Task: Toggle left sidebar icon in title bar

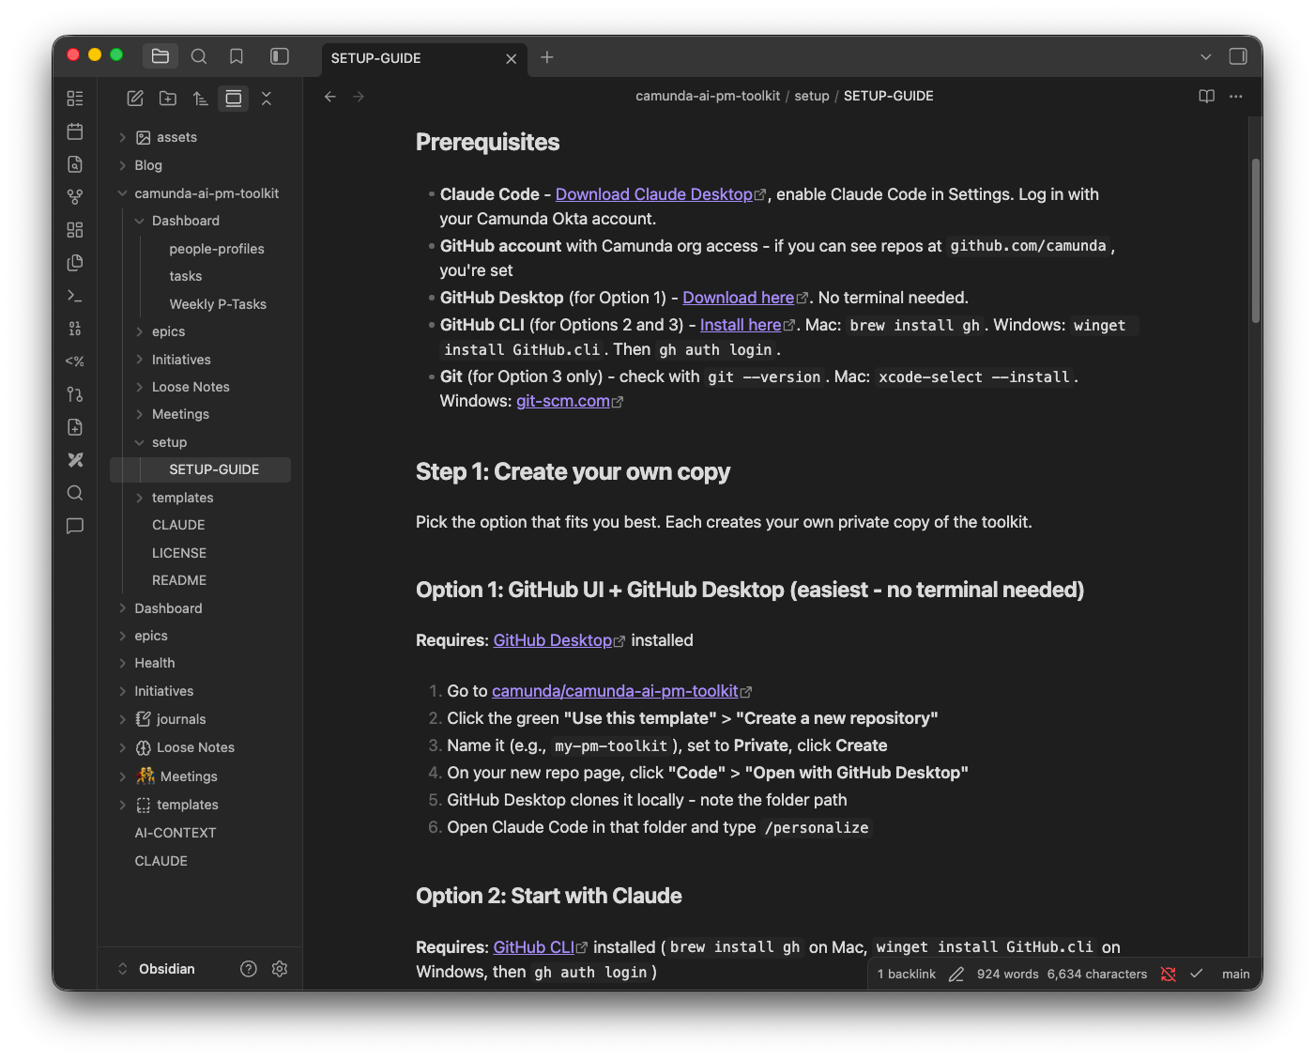Action: click(280, 56)
